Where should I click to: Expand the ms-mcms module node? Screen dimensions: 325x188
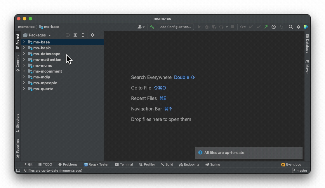coord(24,65)
